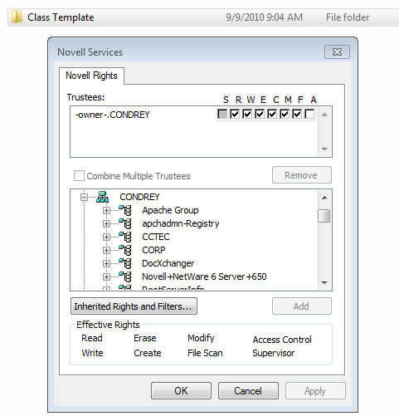The width and height of the screenshot is (399, 416).
Task: Expand the CCTEC node
Action: point(106,237)
